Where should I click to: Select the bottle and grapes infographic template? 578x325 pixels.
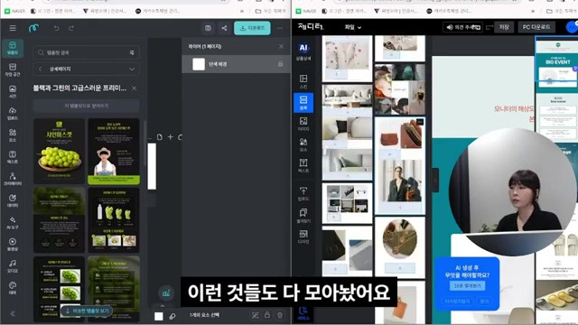pyautogui.click(x=114, y=220)
